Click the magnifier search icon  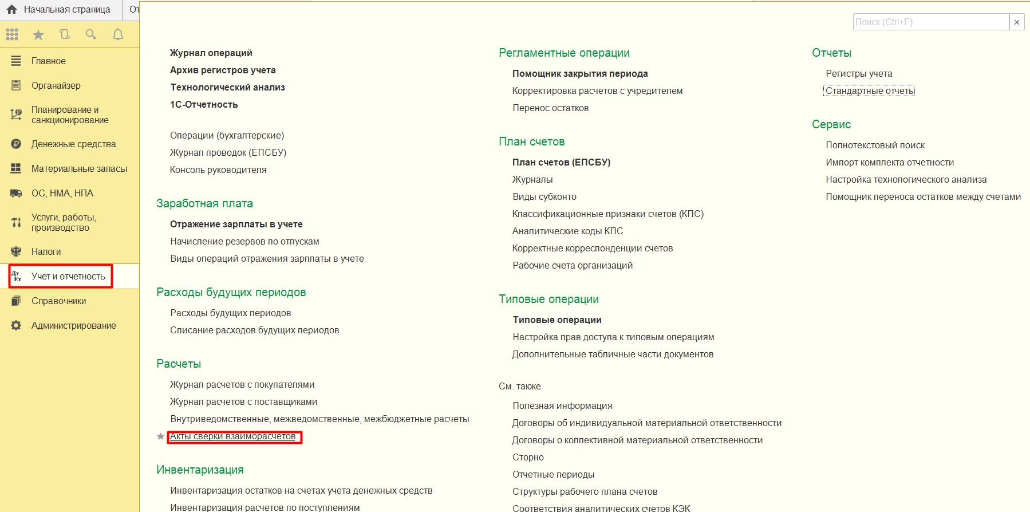(x=90, y=34)
